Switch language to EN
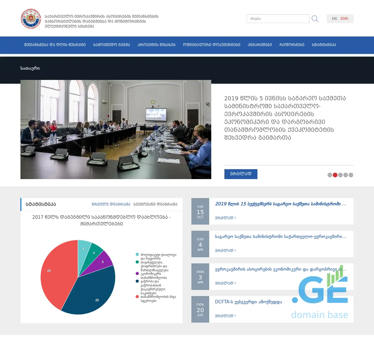The height and width of the screenshot is (350, 374). tap(334, 18)
